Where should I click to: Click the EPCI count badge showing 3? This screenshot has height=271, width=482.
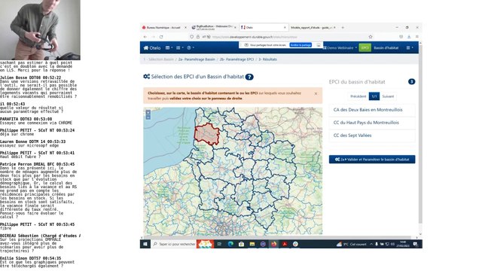[x=411, y=82]
